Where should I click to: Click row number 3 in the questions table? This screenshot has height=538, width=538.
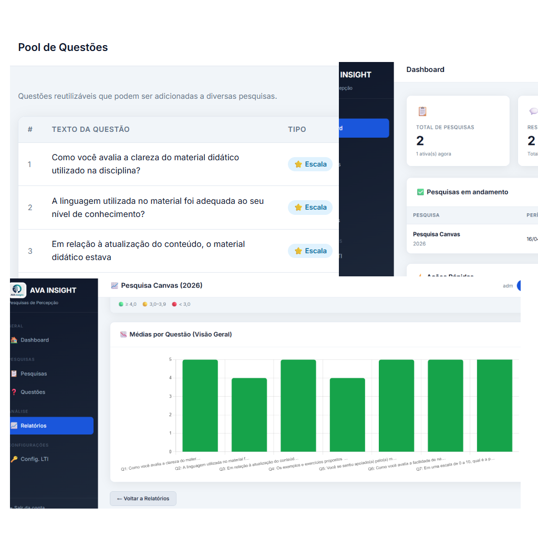point(30,251)
